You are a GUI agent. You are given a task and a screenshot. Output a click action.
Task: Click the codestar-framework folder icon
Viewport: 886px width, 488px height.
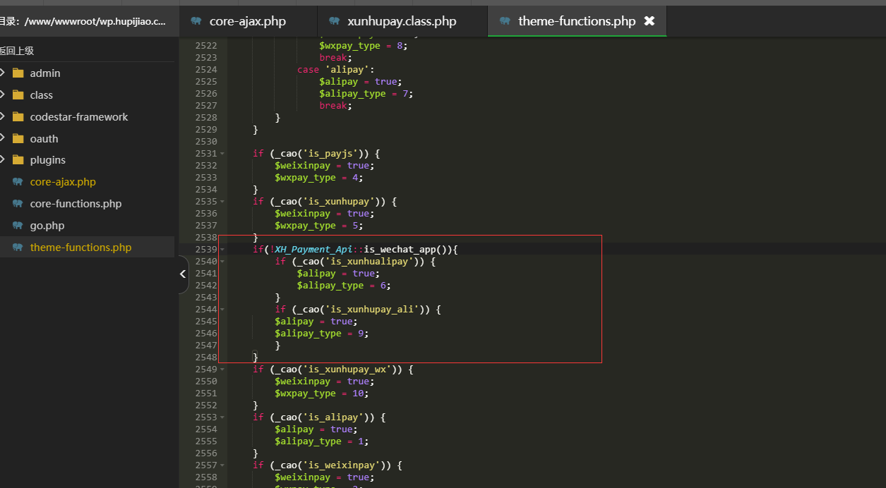tap(18, 117)
